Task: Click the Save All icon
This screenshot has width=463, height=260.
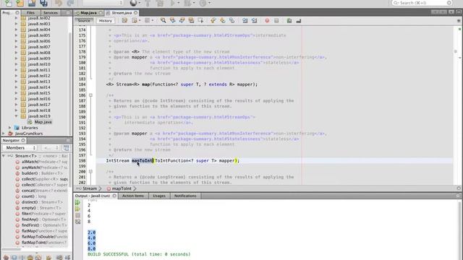Action: pos(43,3)
